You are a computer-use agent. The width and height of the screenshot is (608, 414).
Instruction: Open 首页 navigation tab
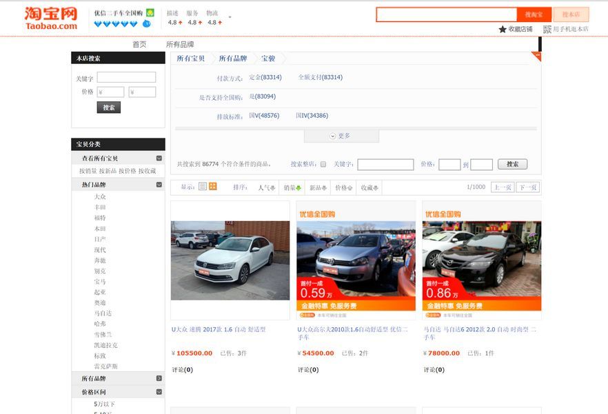139,44
